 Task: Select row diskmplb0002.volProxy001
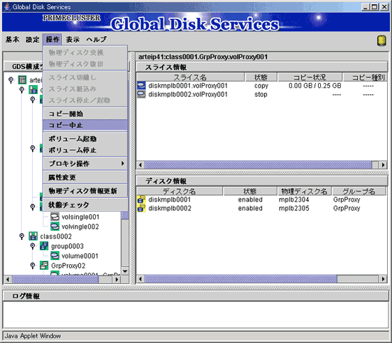click(x=262, y=94)
